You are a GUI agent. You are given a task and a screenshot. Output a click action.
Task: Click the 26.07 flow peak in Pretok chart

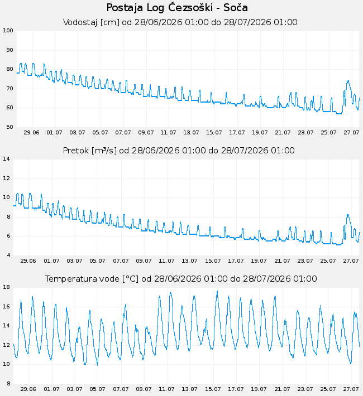pos(348,215)
